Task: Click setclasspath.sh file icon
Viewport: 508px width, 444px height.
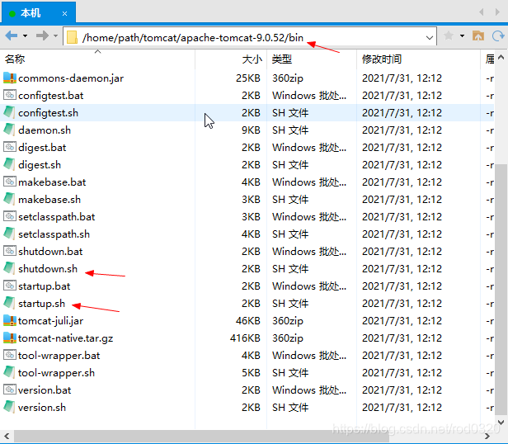Action: [10, 234]
